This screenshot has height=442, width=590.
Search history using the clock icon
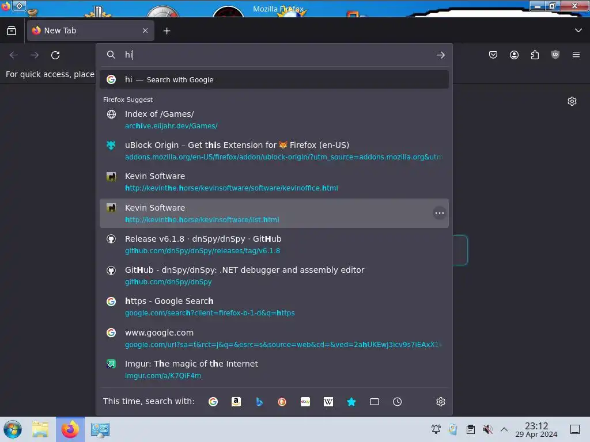[x=398, y=401]
